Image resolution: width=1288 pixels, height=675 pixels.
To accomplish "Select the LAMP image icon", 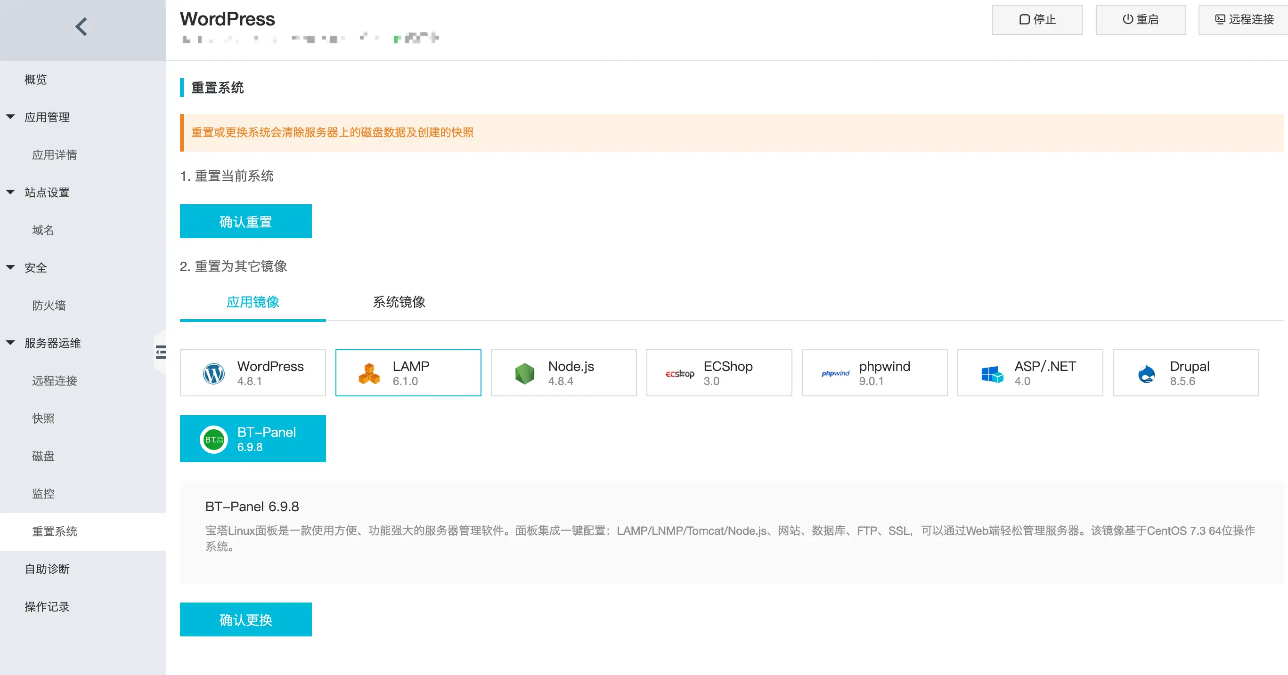I will (369, 373).
